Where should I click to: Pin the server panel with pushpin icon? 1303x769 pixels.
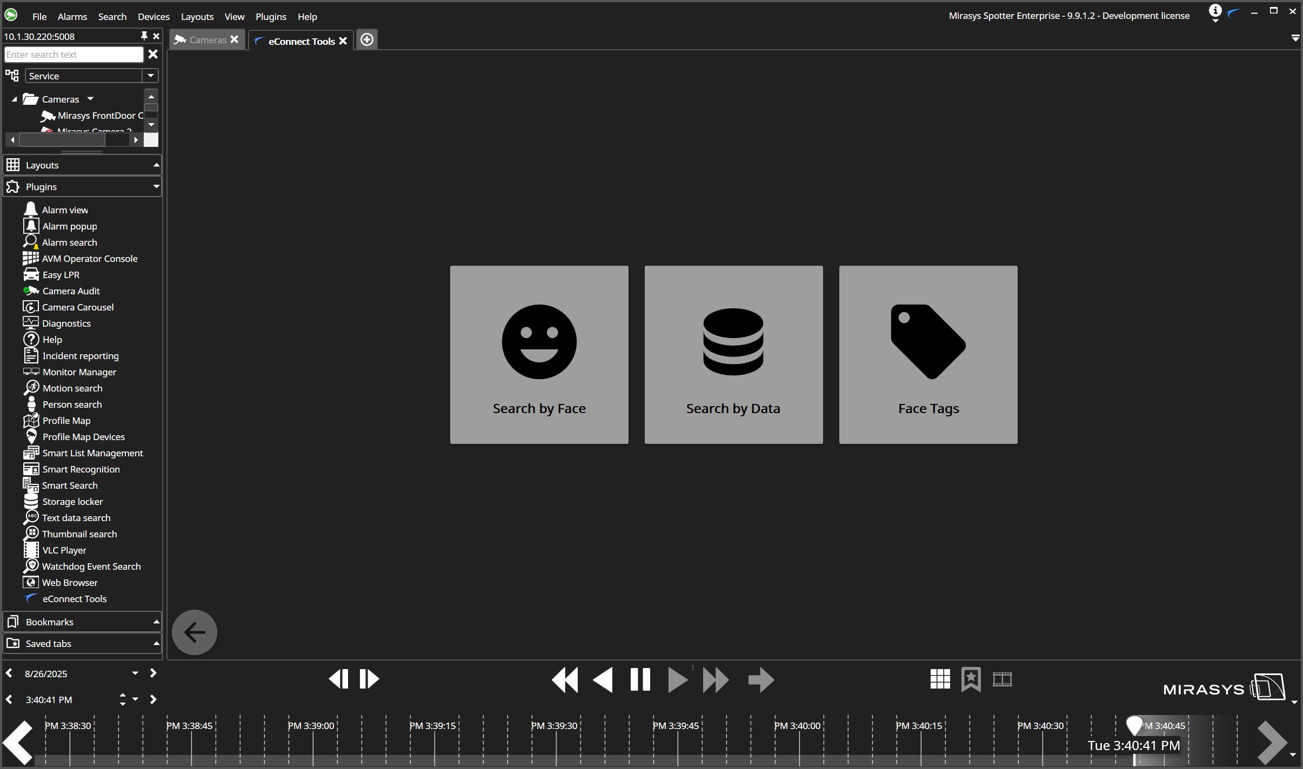(144, 36)
